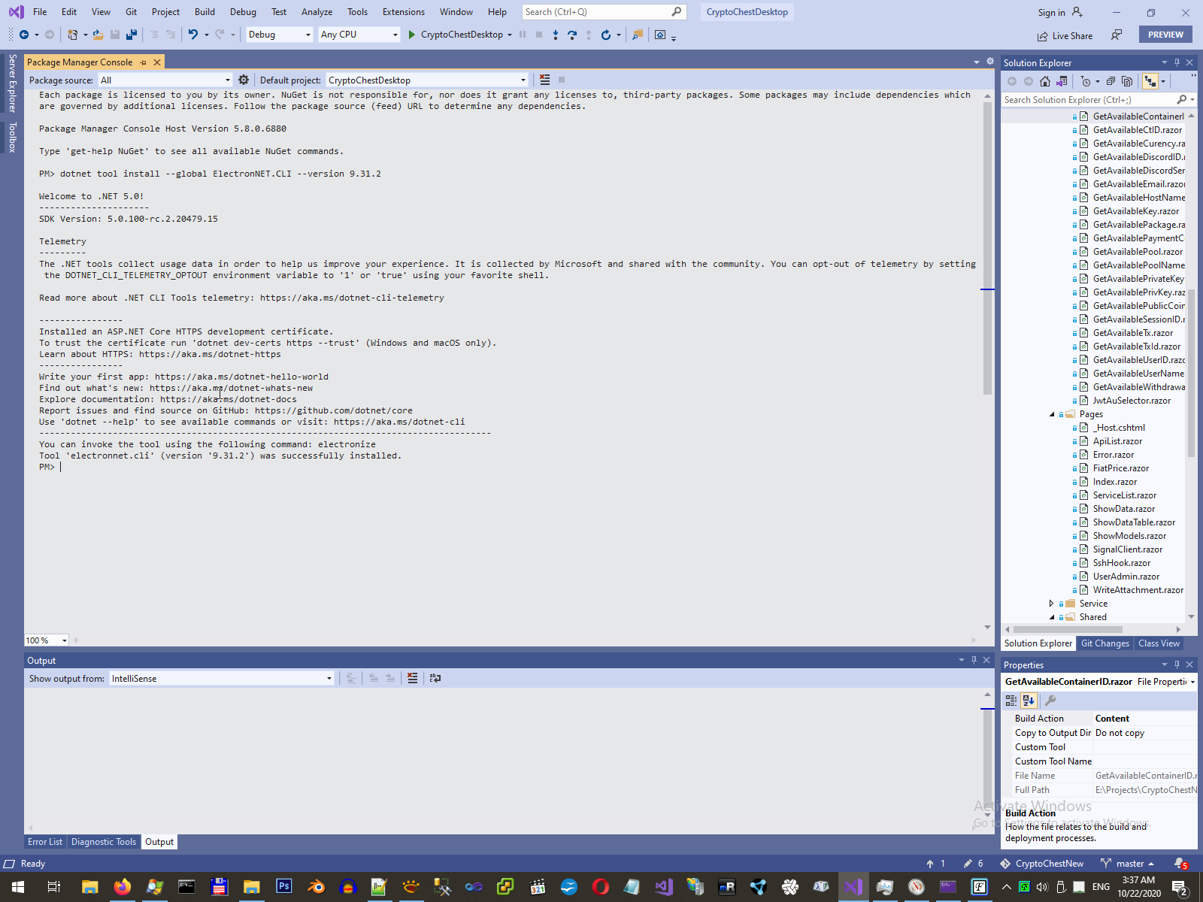Click the CryptoChestNew repository in status bar

pyautogui.click(x=1042, y=864)
